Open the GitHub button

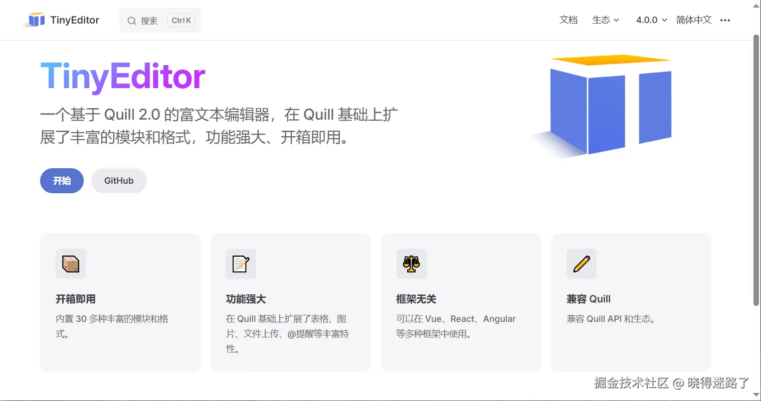pos(119,181)
